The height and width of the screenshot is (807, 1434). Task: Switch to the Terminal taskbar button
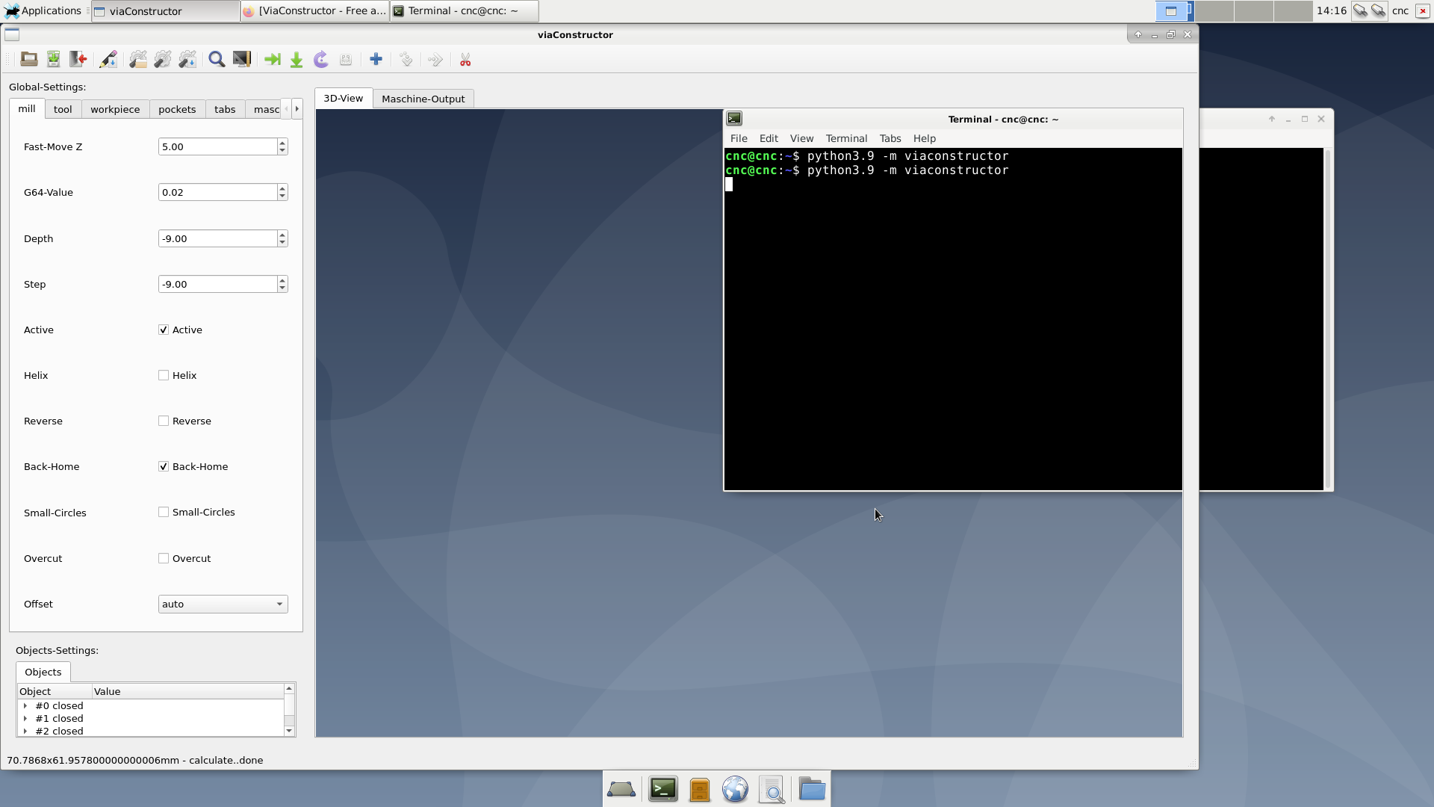click(x=464, y=10)
